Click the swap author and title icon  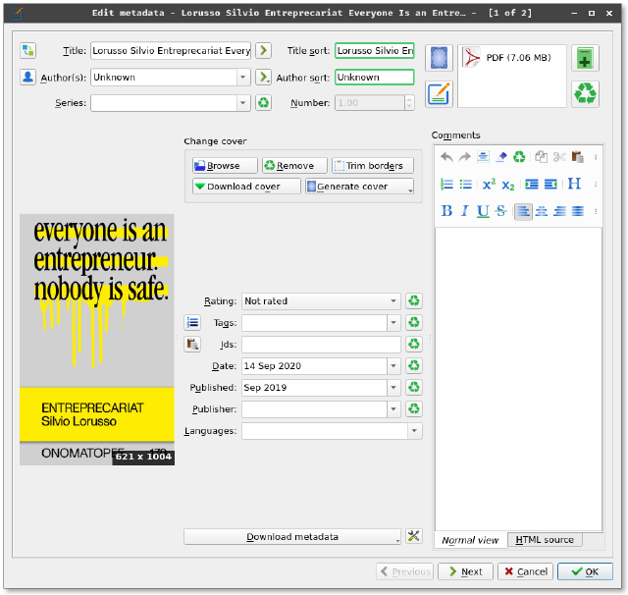coord(28,50)
